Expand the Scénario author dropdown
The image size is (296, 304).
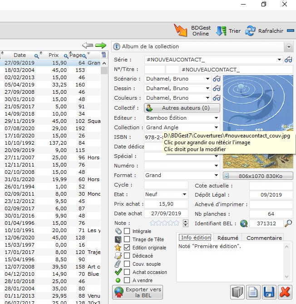(207, 79)
